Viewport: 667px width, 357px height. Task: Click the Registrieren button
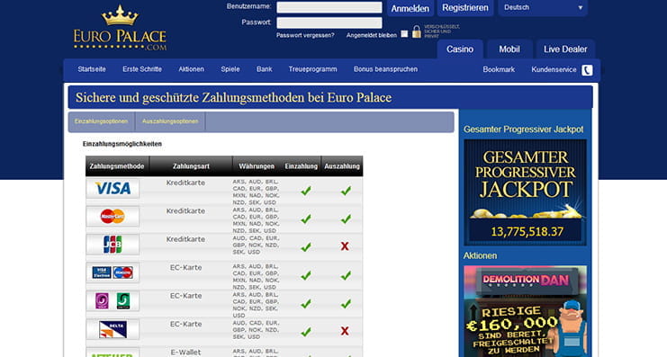coord(465,8)
